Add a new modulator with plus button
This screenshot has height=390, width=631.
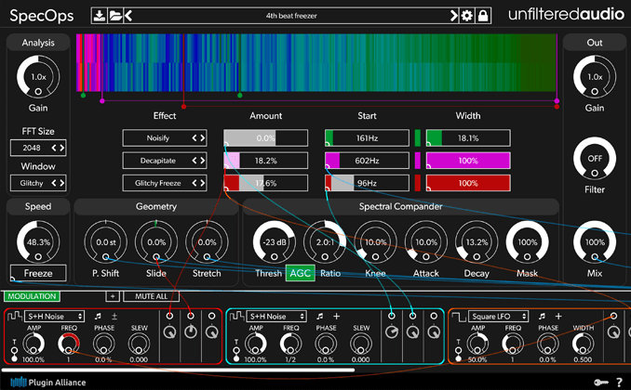pyautogui.click(x=112, y=296)
